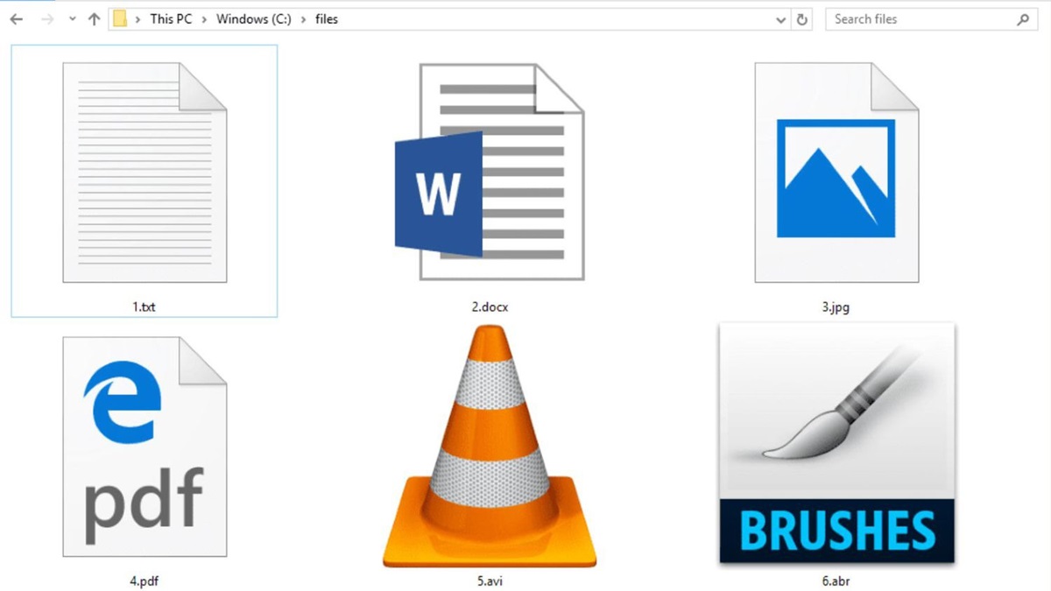Click the 4.pdf file name label
The image size is (1051, 591).
pyautogui.click(x=145, y=580)
